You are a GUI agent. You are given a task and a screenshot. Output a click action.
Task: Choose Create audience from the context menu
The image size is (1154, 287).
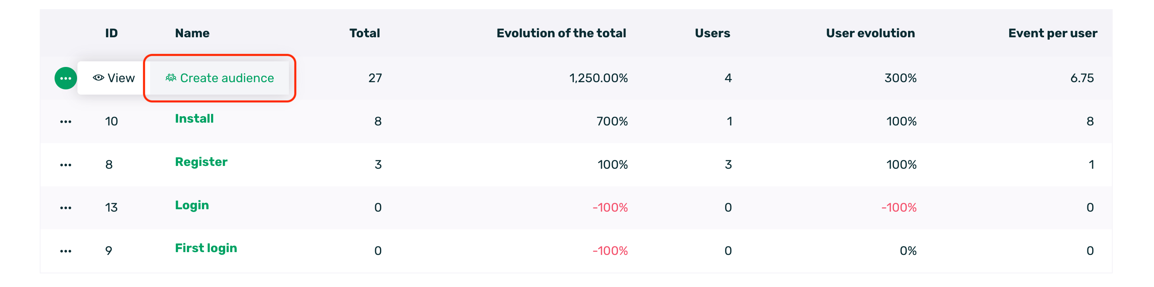click(x=226, y=77)
